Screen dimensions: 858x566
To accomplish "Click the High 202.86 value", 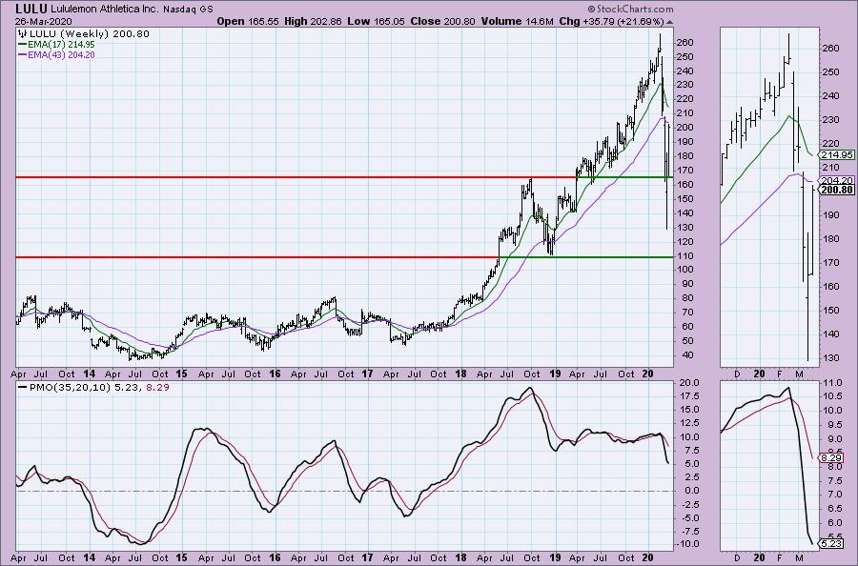I will coord(313,21).
